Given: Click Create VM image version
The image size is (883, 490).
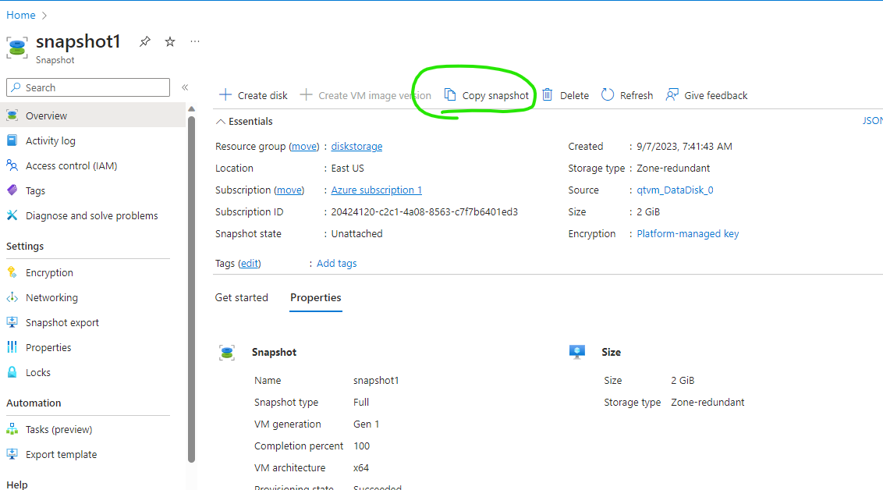Looking at the screenshot, I should pos(366,95).
